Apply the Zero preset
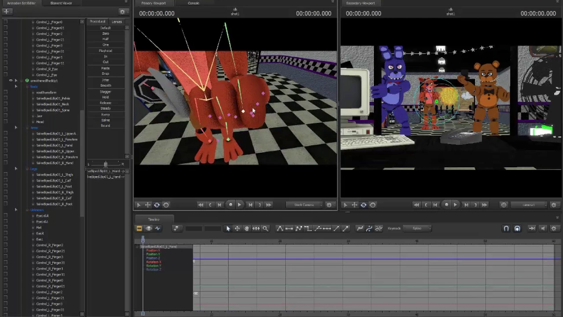The width and height of the screenshot is (563, 317). click(106, 33)
